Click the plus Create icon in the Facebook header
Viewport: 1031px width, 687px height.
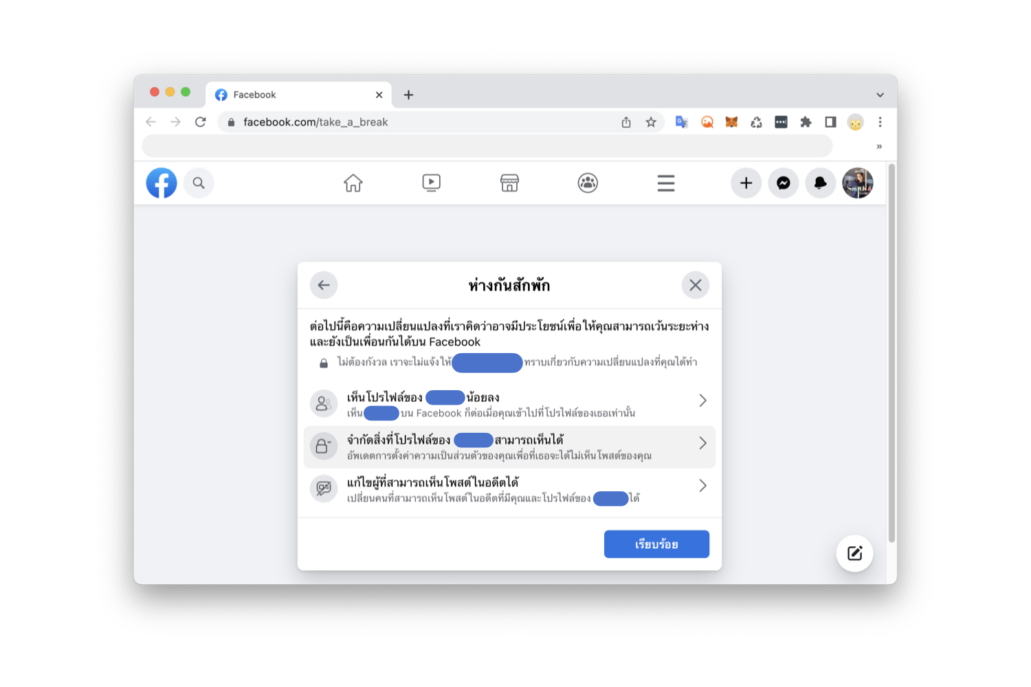tap(746, 183)
